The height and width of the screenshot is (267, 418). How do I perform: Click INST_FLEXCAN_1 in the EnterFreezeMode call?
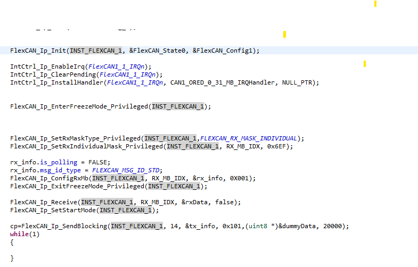point(178,106)
